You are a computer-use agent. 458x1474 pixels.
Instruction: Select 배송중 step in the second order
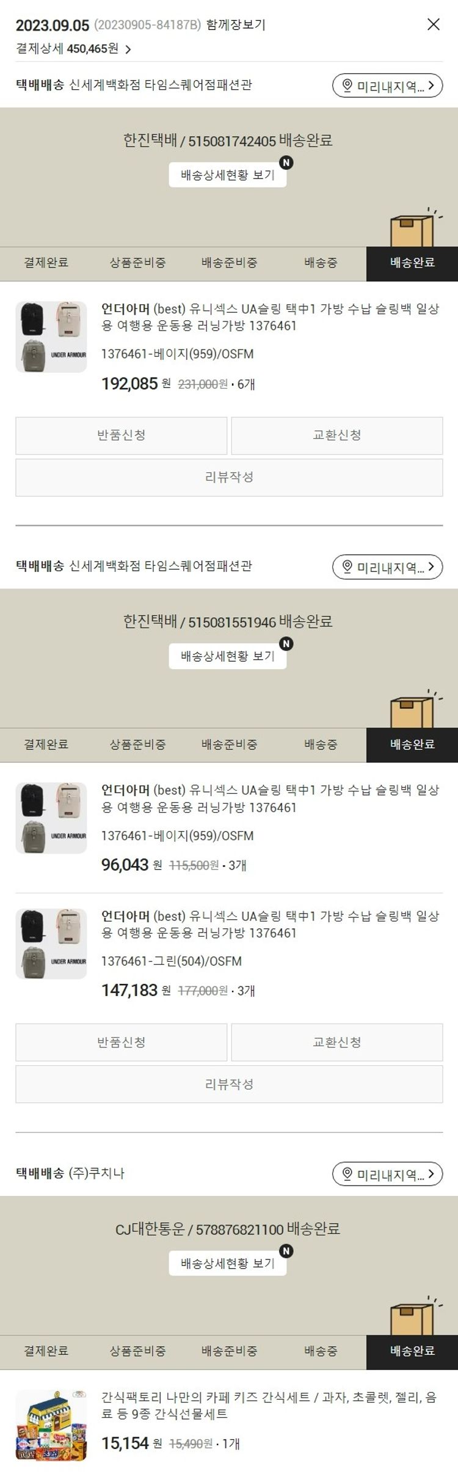click(x=321, y=744)
